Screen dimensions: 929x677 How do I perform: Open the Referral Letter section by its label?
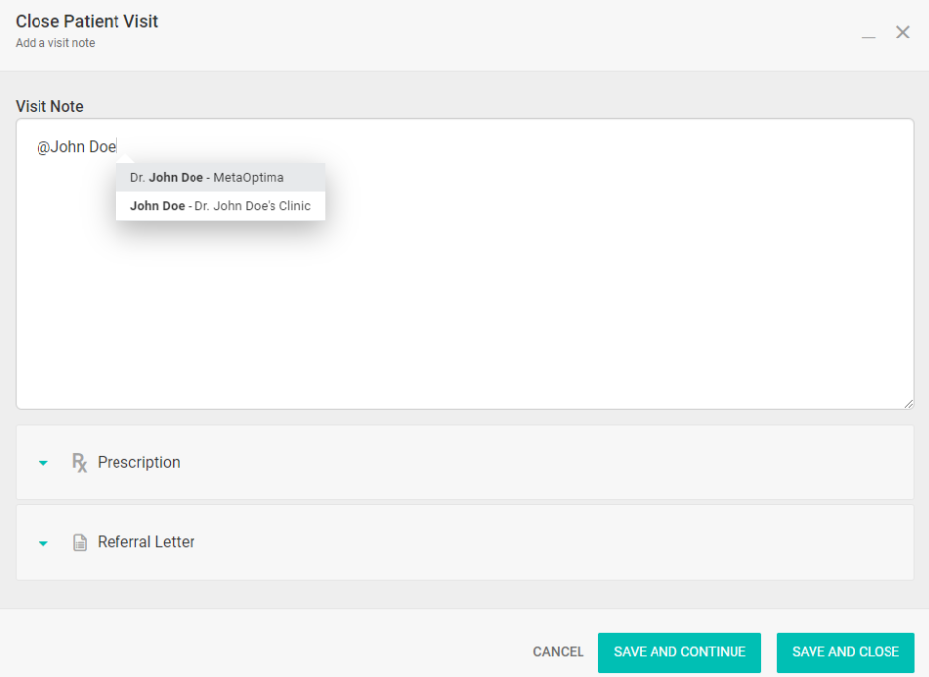(x=146, y=542)
